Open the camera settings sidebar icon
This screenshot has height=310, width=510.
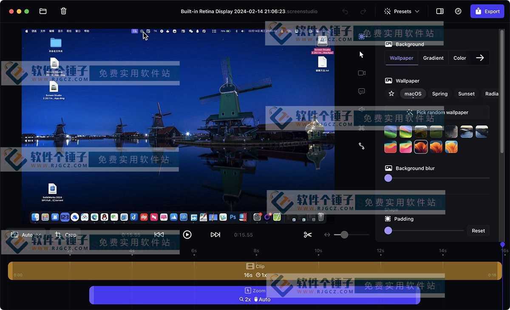click(362, 73)
